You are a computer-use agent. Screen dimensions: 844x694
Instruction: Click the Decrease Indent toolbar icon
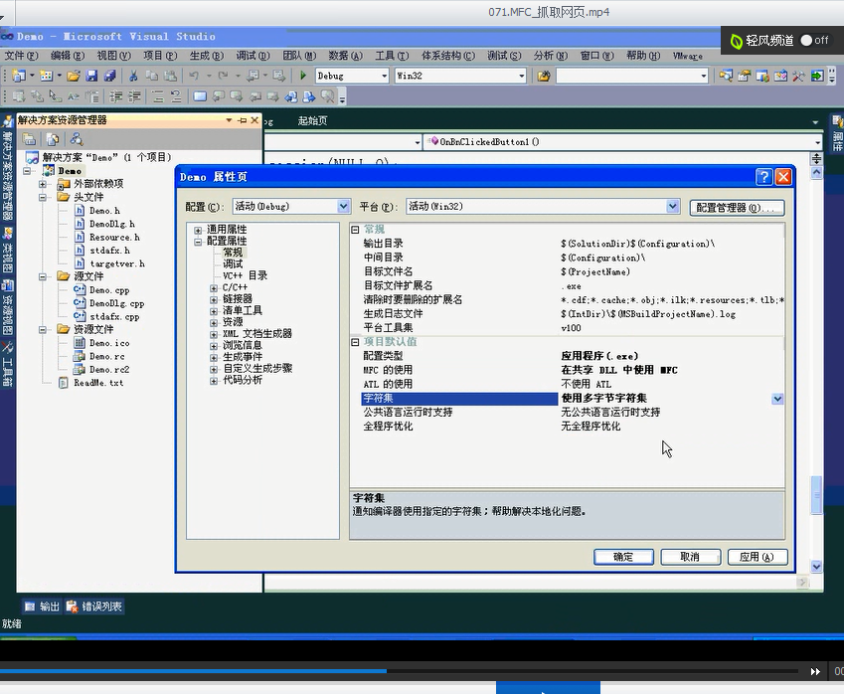click(x=115, y=96)
